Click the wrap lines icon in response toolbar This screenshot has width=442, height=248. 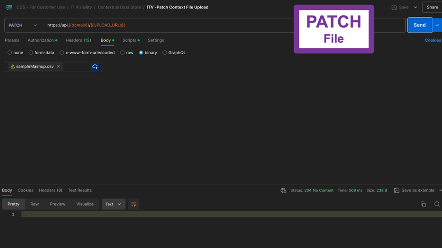(134, 204)
